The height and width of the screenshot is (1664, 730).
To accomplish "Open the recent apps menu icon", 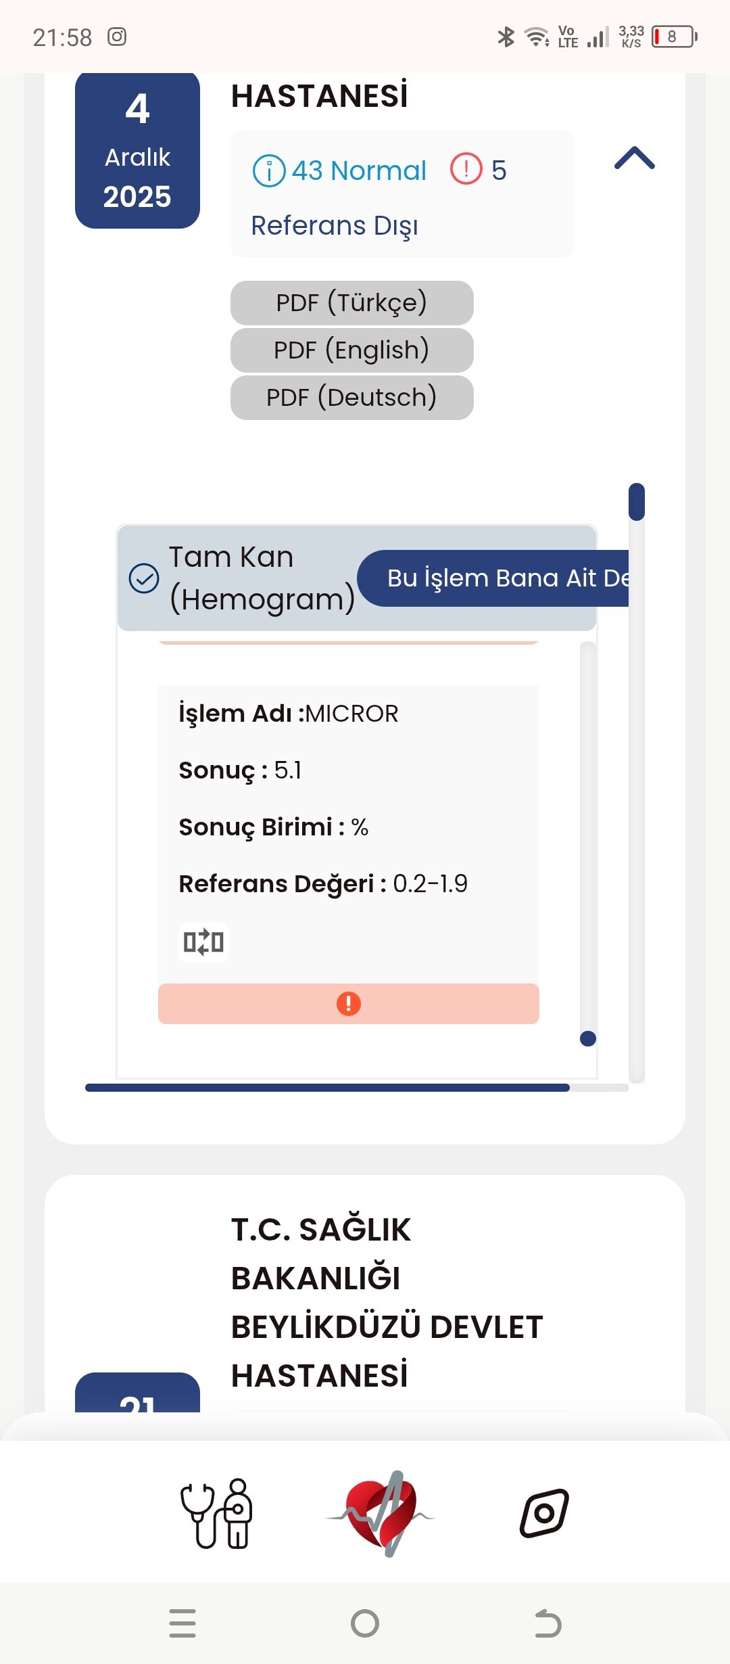I will tap(182, 1623).
